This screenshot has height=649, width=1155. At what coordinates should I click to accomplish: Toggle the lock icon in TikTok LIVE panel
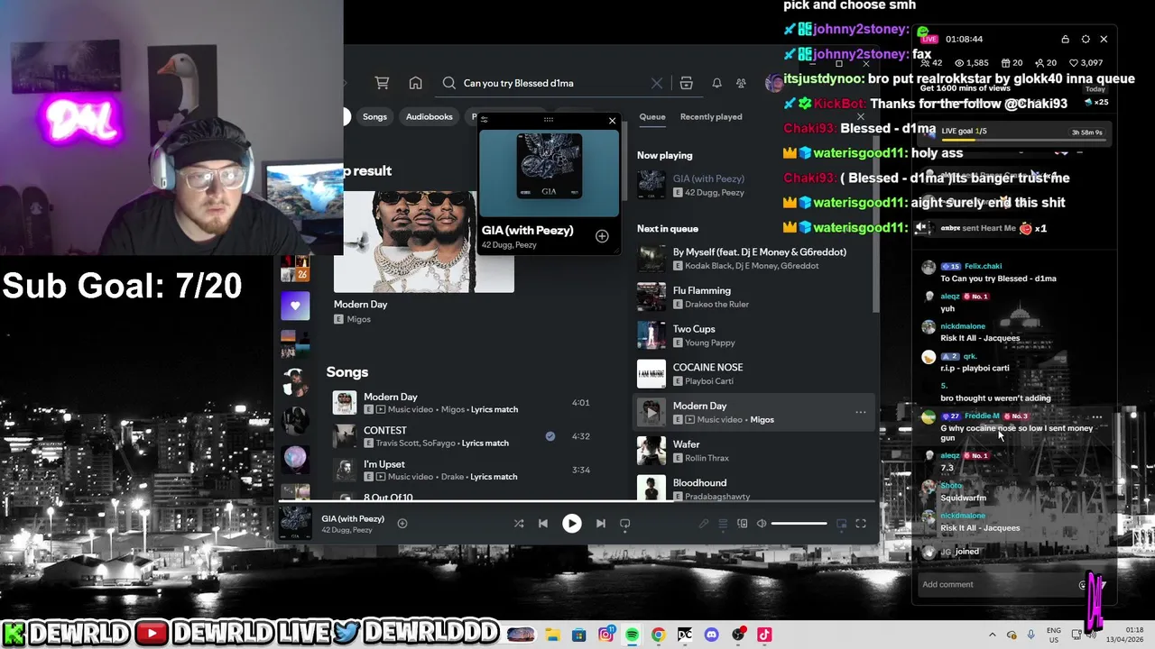(1066, 40)
